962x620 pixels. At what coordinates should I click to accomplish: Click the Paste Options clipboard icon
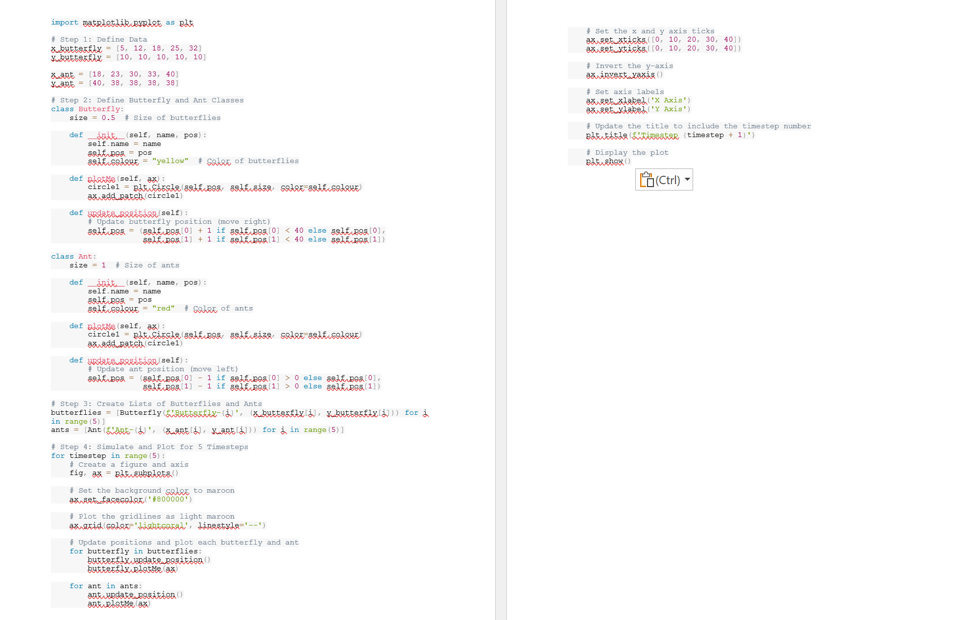[x=647, y=180]
